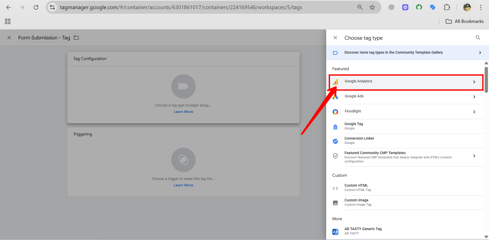The image size is (489, 240).
Task: Open the globe extension icon
Action: click(x=391, y=7)
